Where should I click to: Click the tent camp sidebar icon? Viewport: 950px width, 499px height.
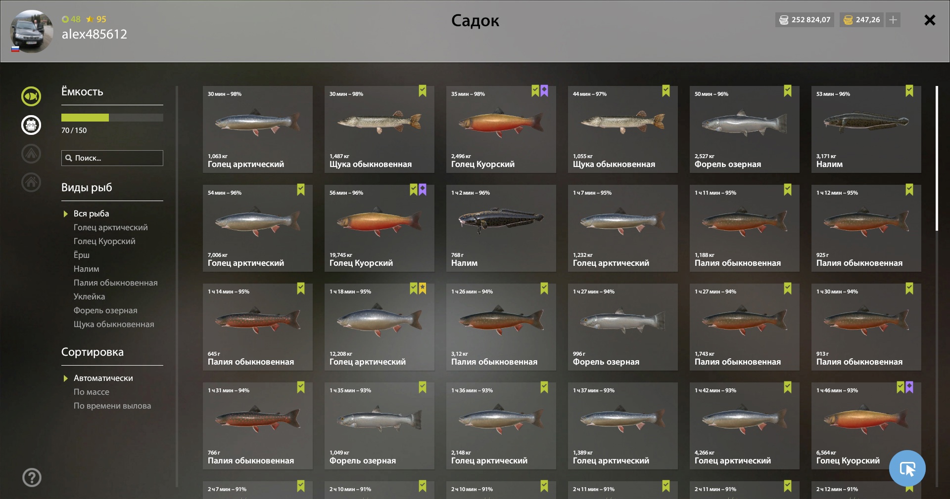point(31,154)
